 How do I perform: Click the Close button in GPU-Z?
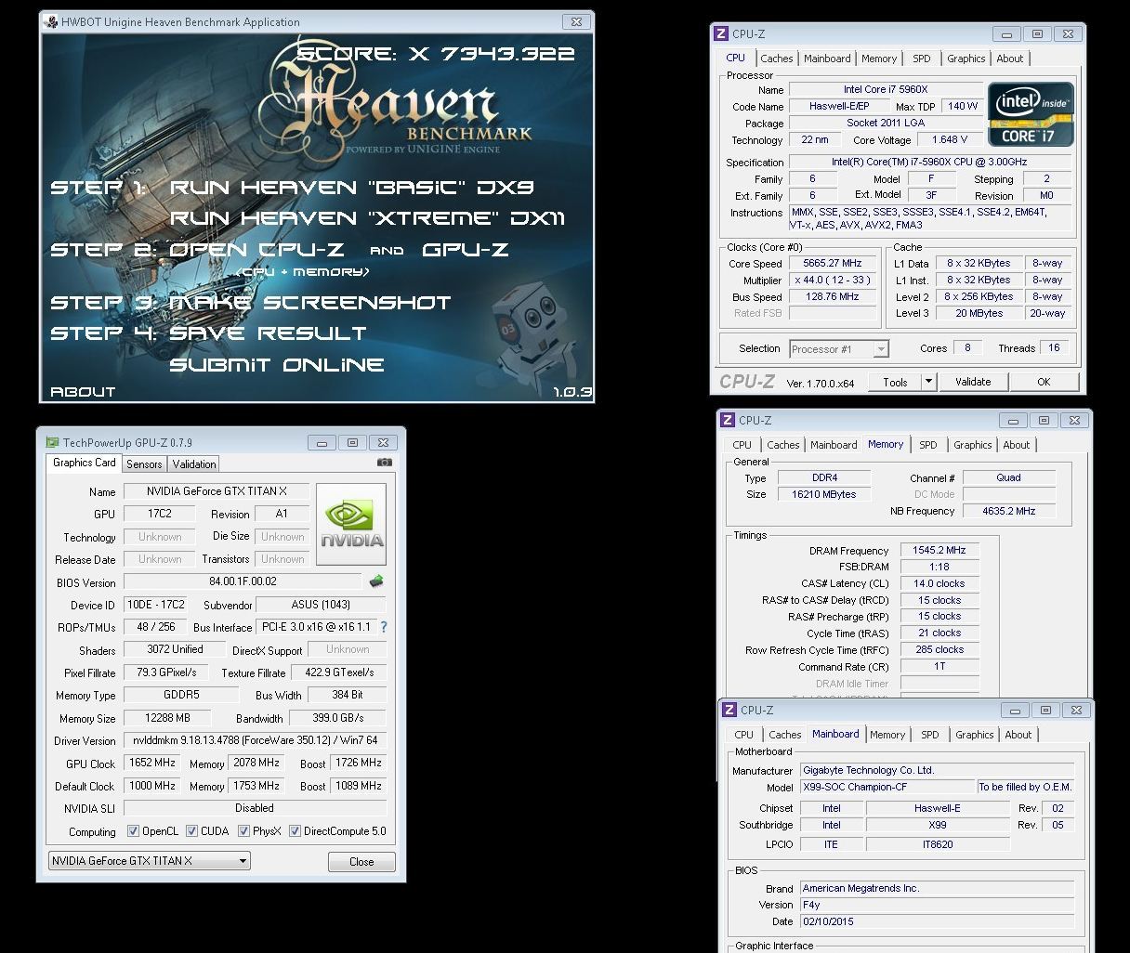coord(361,862)
